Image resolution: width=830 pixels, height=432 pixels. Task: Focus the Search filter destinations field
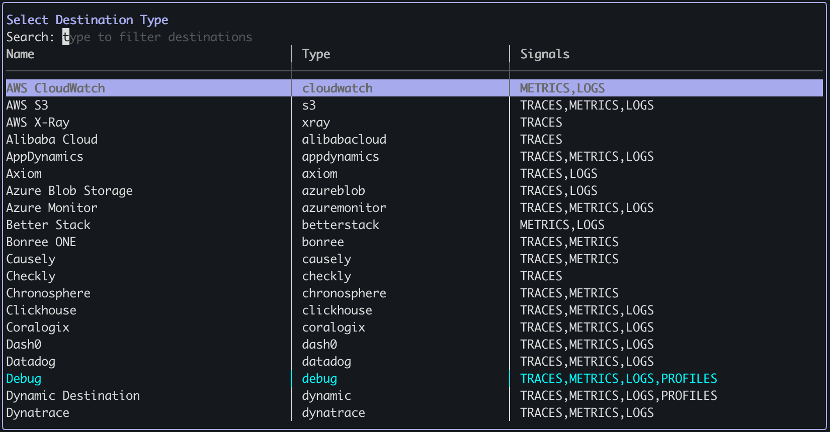click(x=157, y=37)
